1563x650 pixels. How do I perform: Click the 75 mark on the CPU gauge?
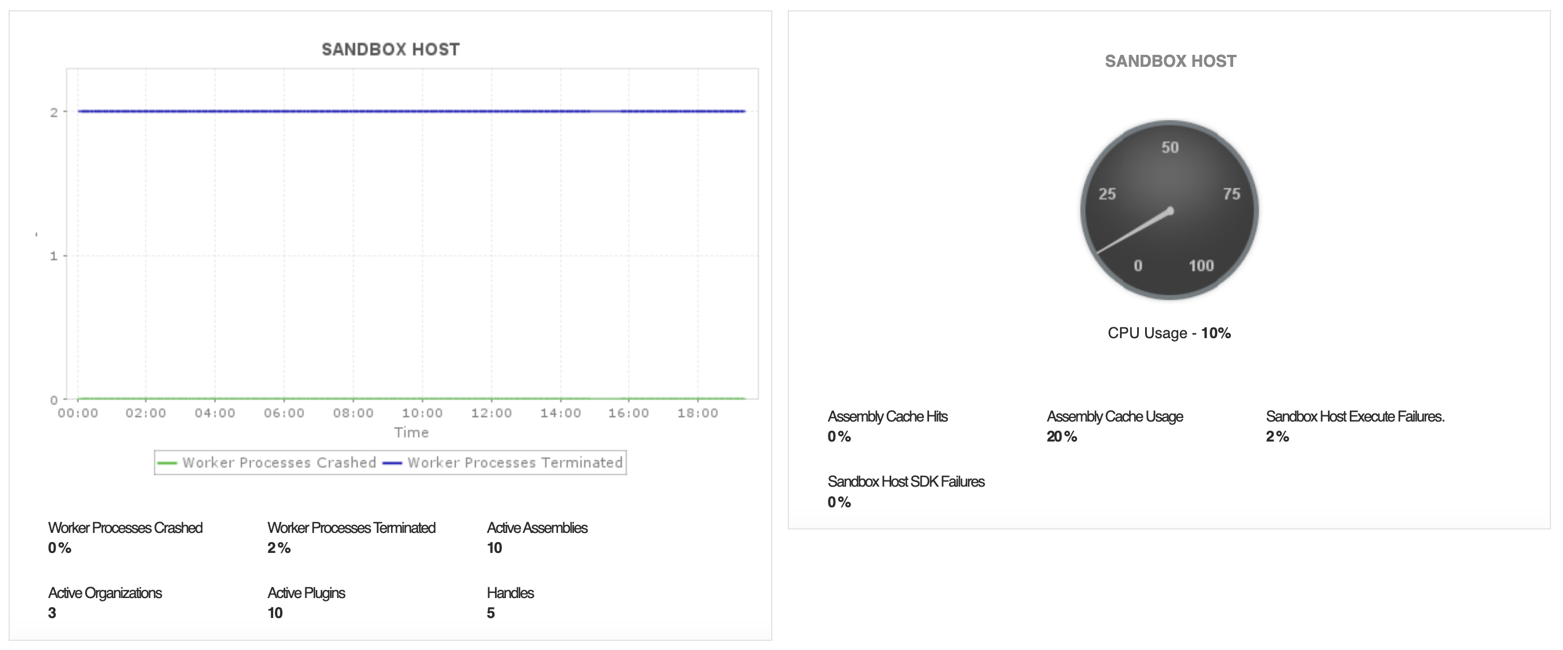(1231, 194)
